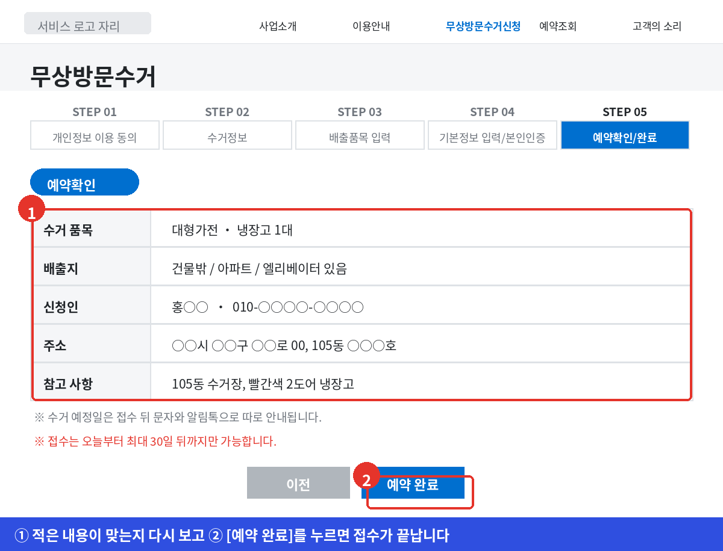Click the applicant value starting with 홍

point(268,307)
